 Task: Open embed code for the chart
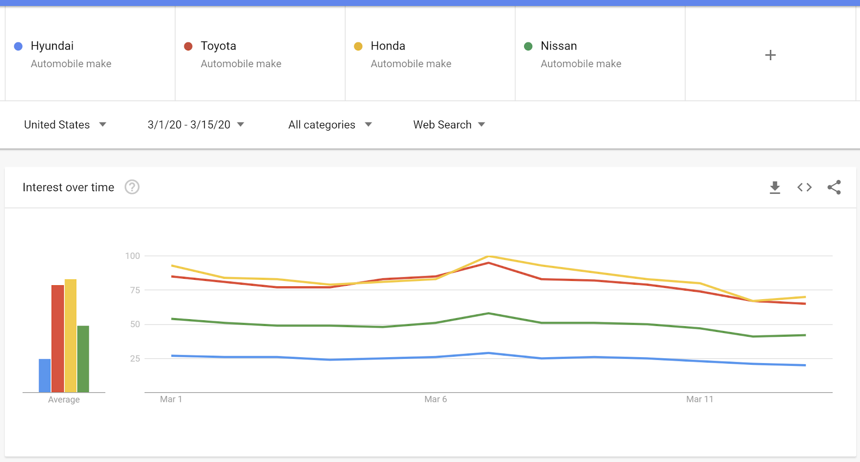804,187
